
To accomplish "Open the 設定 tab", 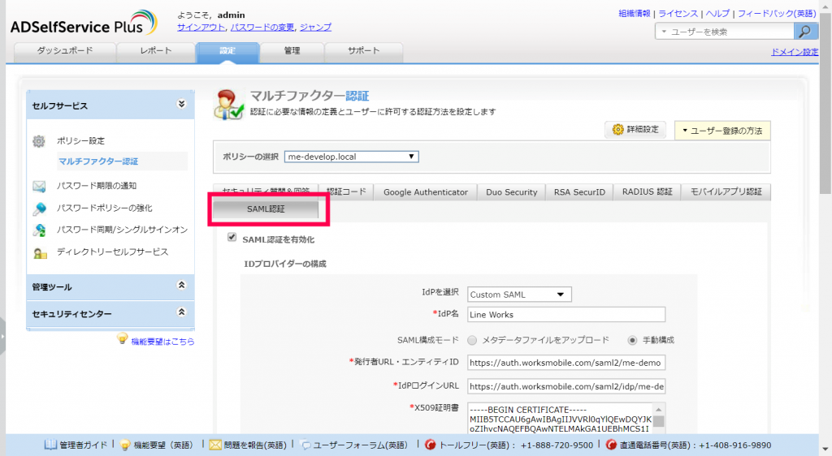I will pyautogui.click(x=227, y=51).
